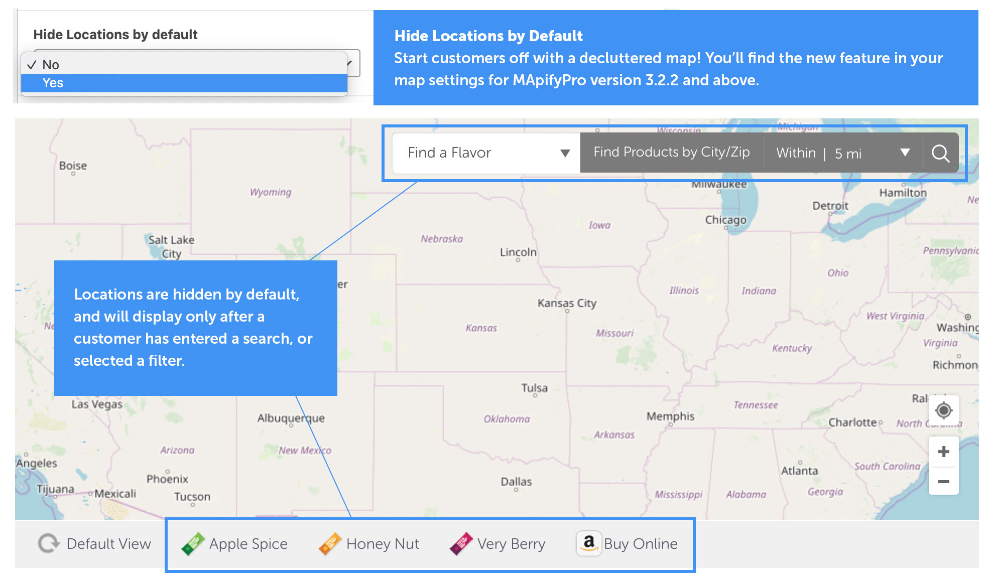The width and height of the screenshot is (993, 582).
Task: Click in Find Products by City/Zip field
Action: (x=671, y=153)
